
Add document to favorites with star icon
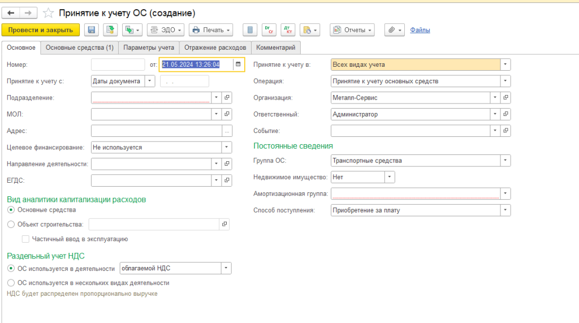point(49,12)
